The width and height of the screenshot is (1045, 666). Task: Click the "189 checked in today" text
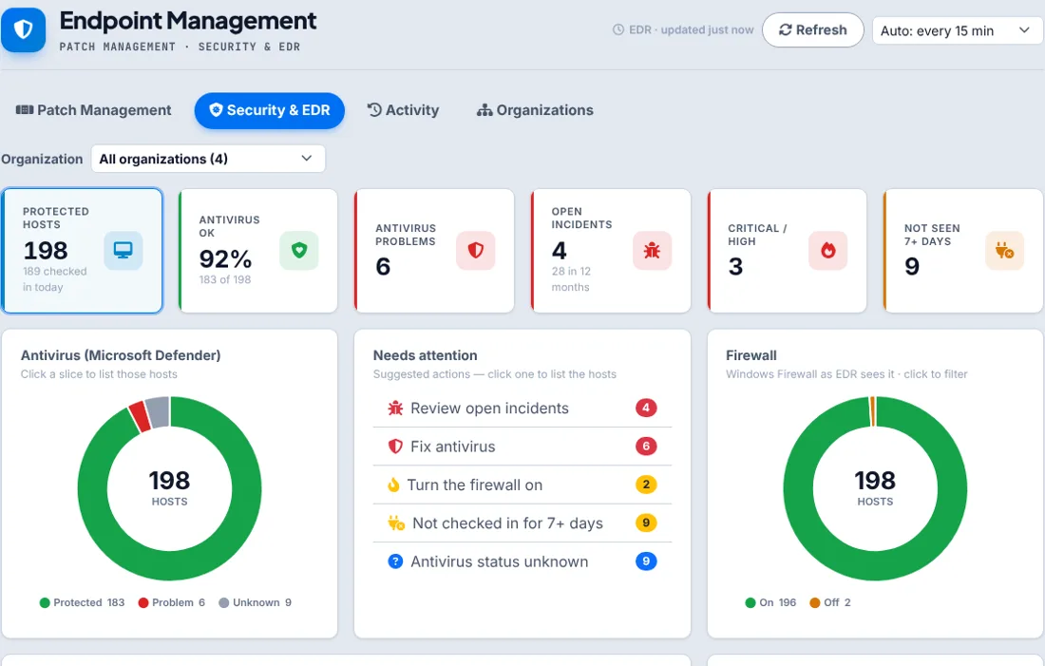pos(55,279)
